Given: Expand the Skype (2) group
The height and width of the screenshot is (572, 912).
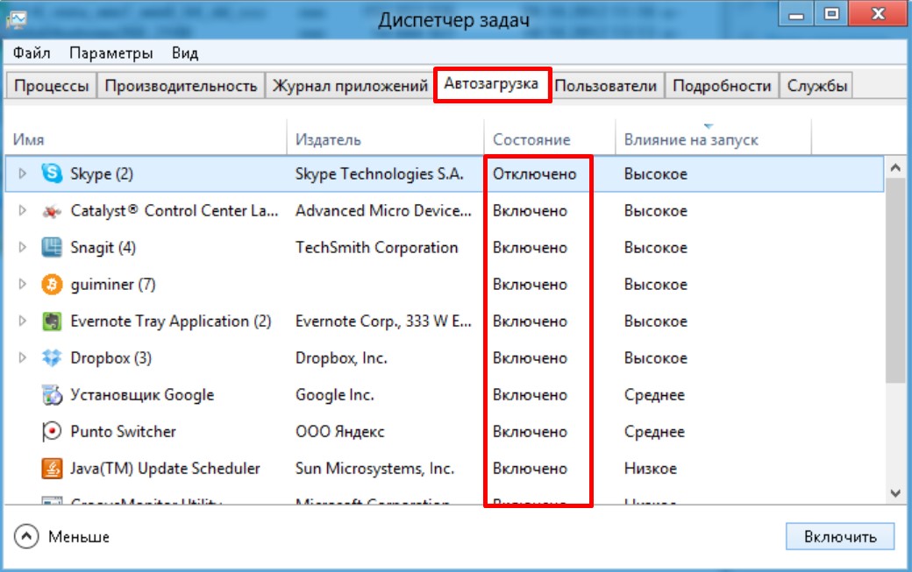Looking at the screenshot, I should (x=22, y=173).
